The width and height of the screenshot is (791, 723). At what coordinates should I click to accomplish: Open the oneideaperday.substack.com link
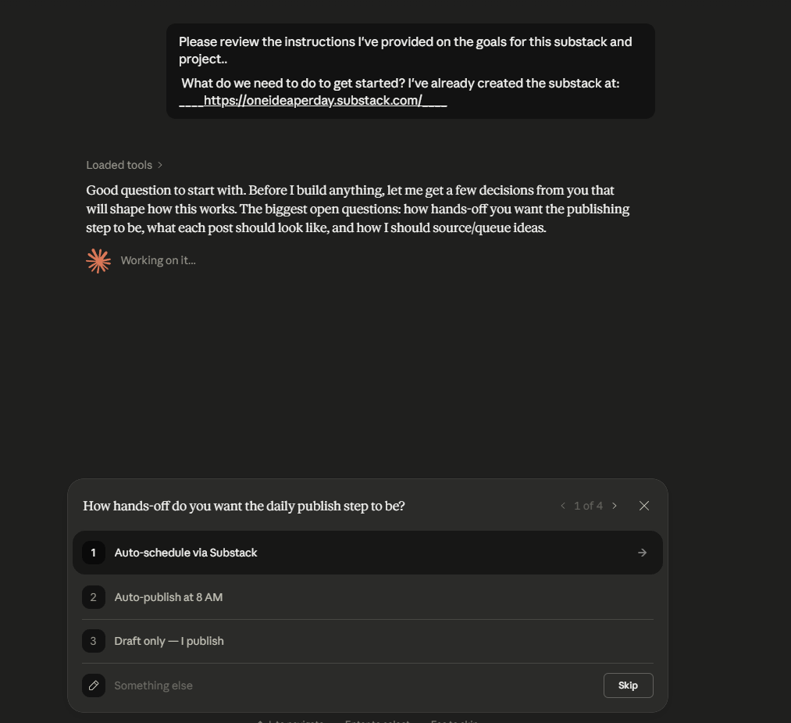[x=313, y=101]
